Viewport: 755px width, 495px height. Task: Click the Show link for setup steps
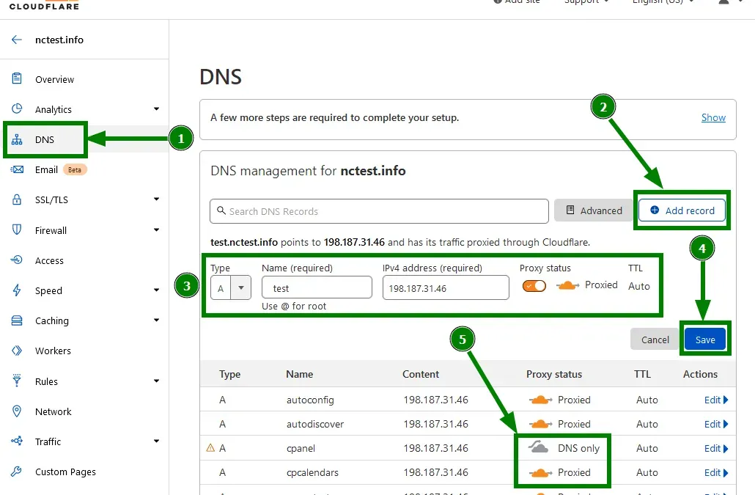[713, 117]
